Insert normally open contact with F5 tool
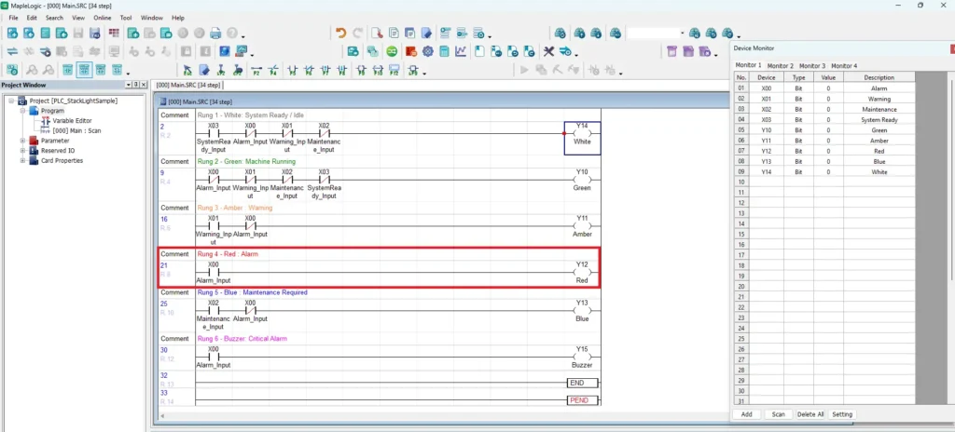The width and height of the screenshot is (955, 432). [x=292, y=71]
